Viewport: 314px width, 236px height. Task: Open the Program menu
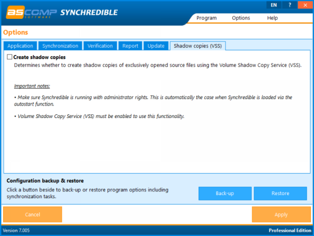point(207,18)
